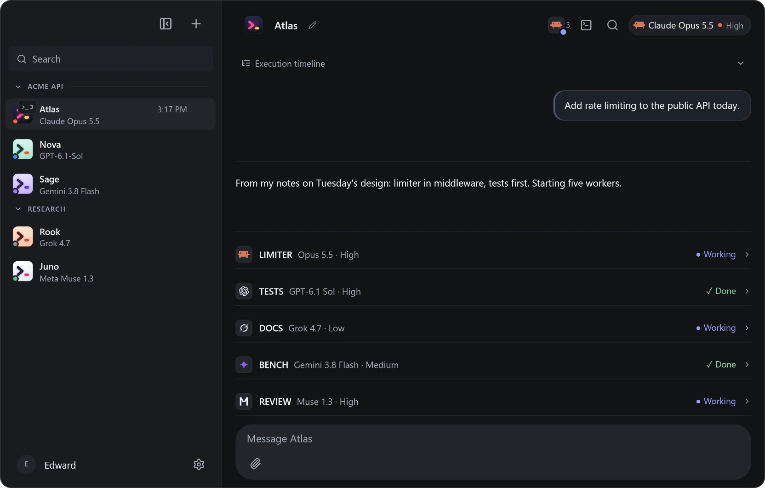
Task: Click the pencil icon to rename Atlas
Action: (x=313, y=25)
